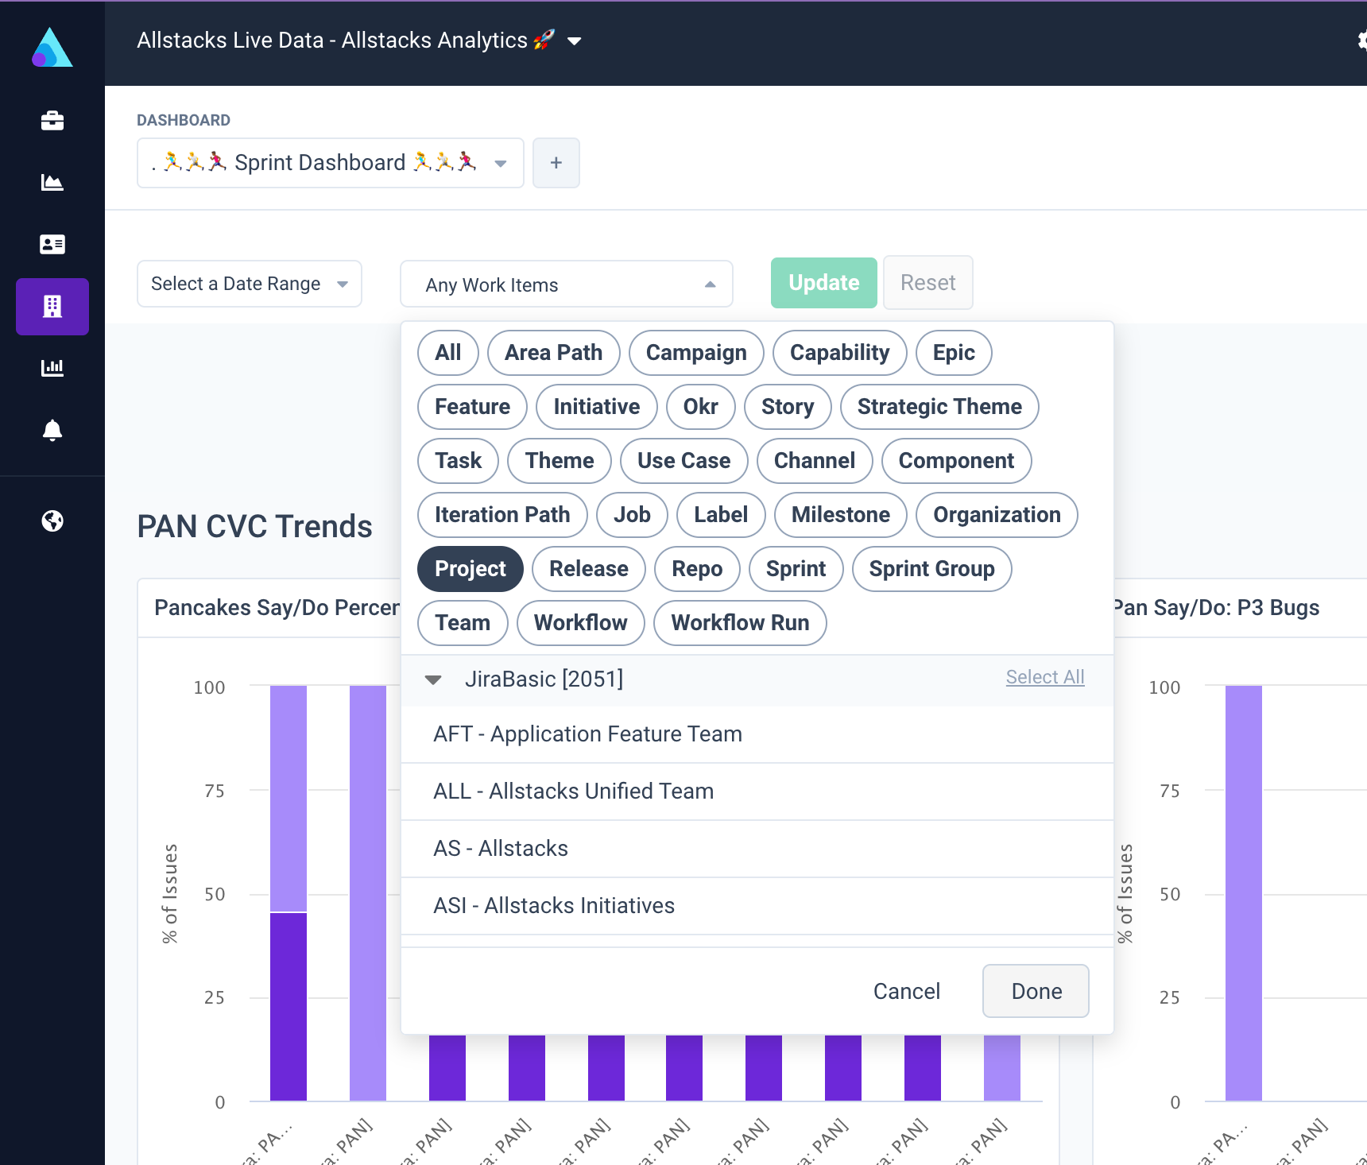1367x1165 pixels.
Task: Click the PAN CVC Trends heading
Action: [254, 527]
